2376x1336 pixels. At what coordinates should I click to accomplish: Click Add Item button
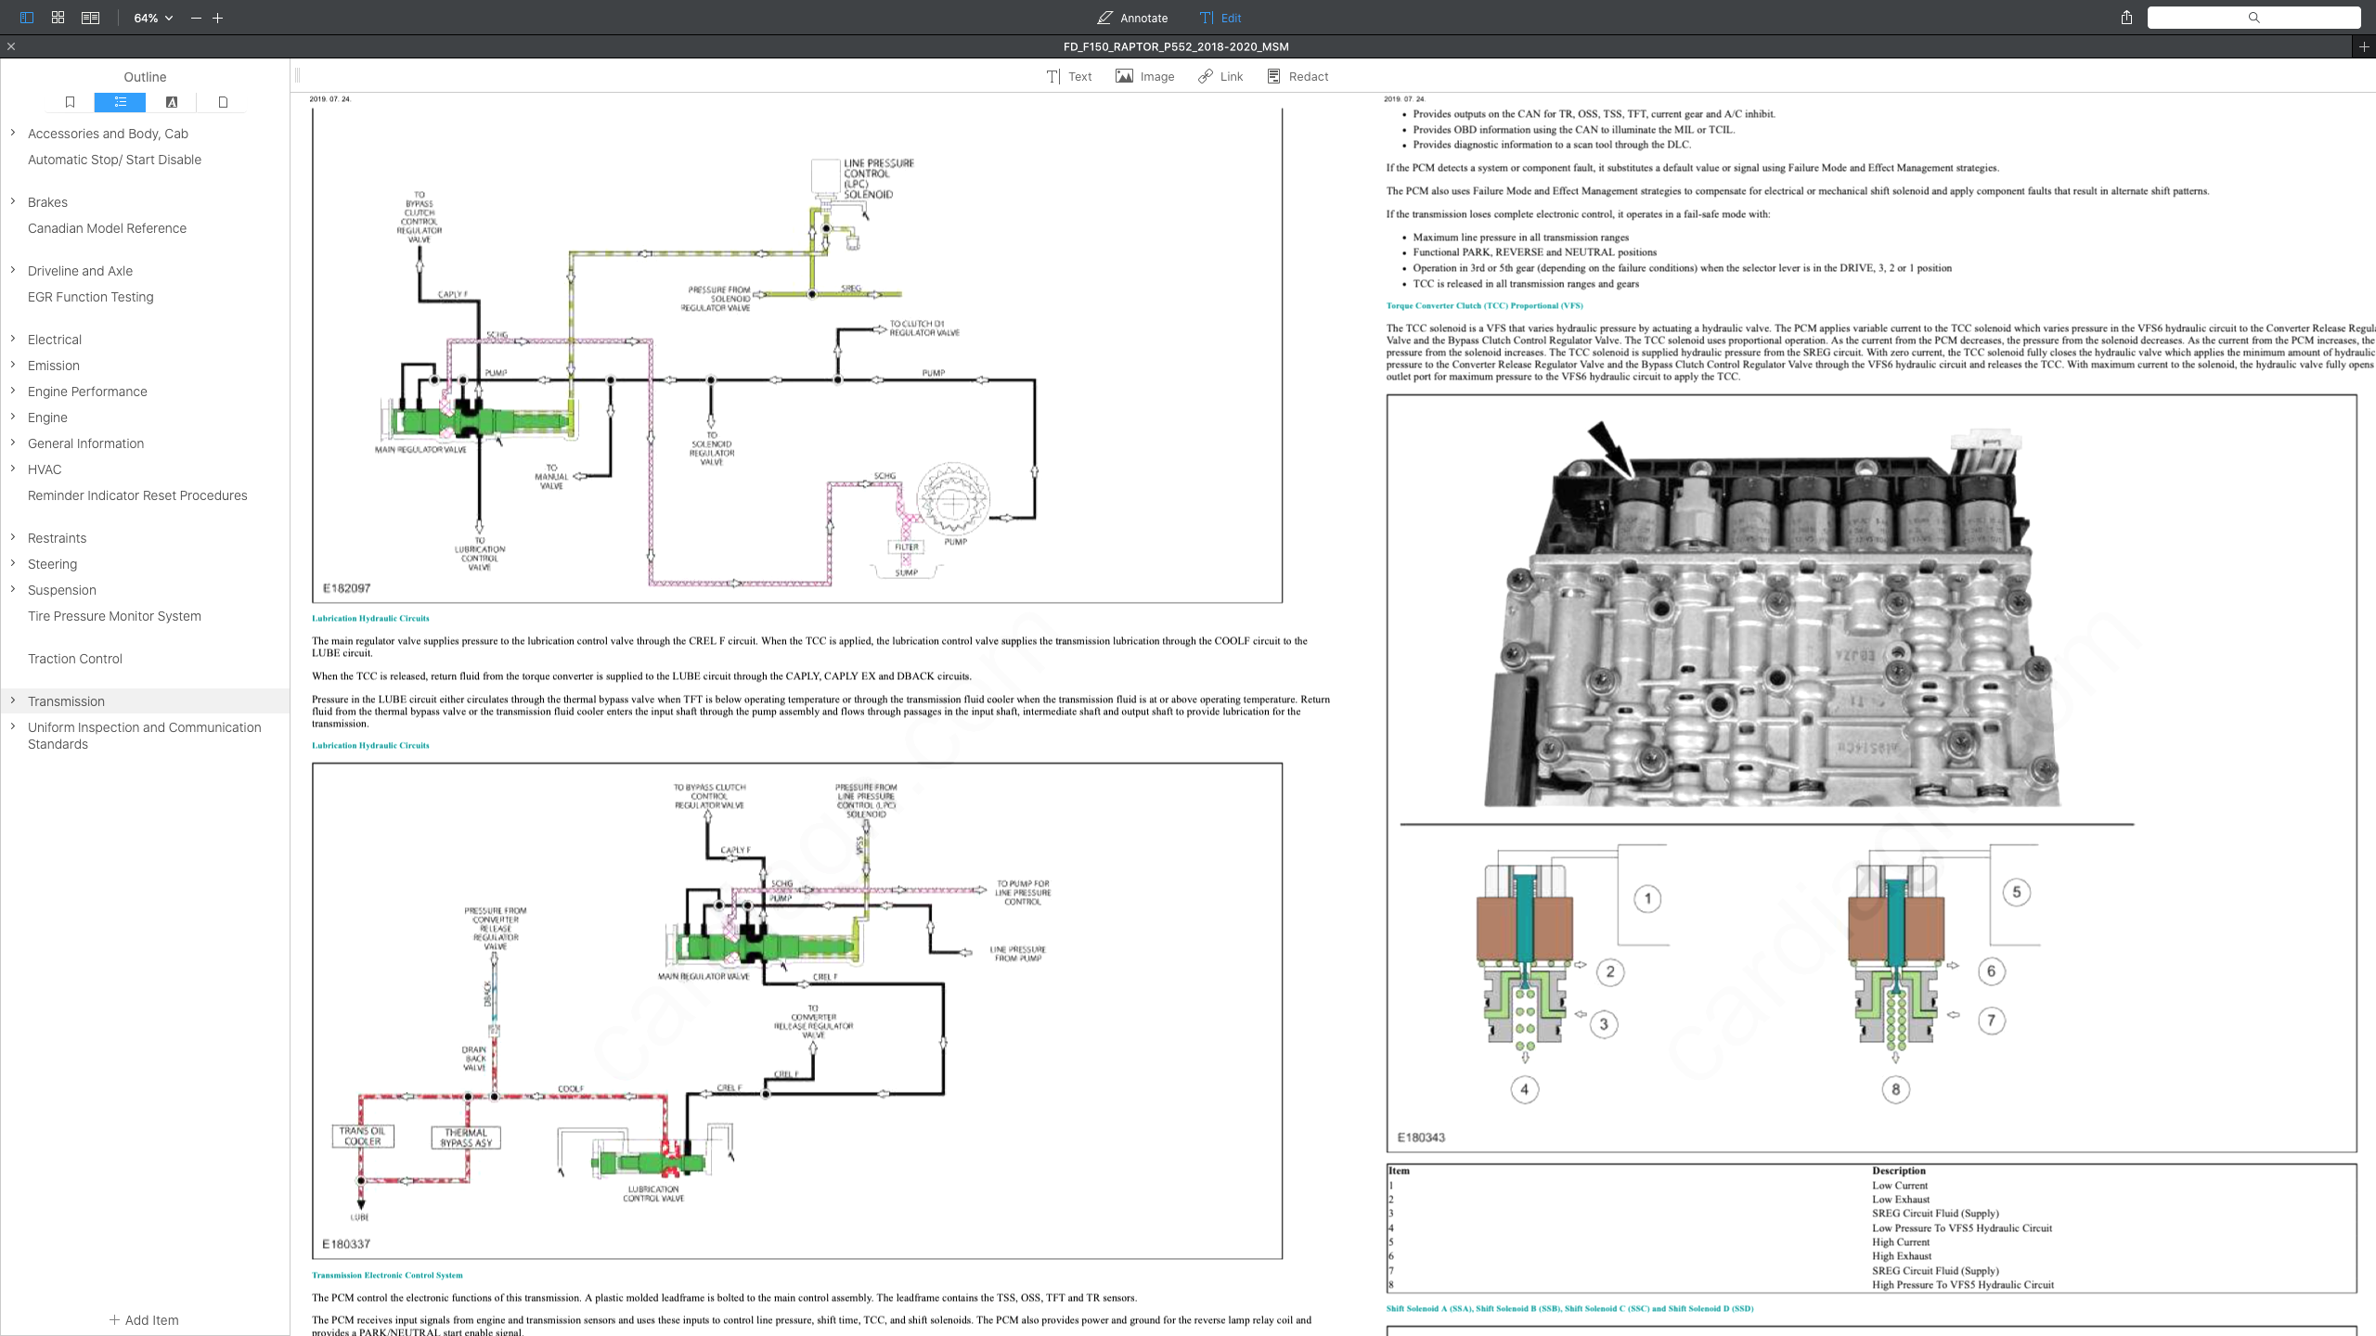(144, 1320)
